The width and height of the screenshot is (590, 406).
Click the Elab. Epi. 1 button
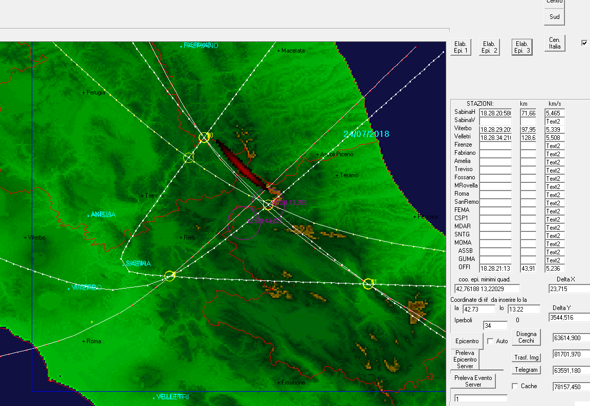coord(461,47)
